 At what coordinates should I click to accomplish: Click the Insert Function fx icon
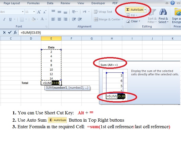click(15, 32)
